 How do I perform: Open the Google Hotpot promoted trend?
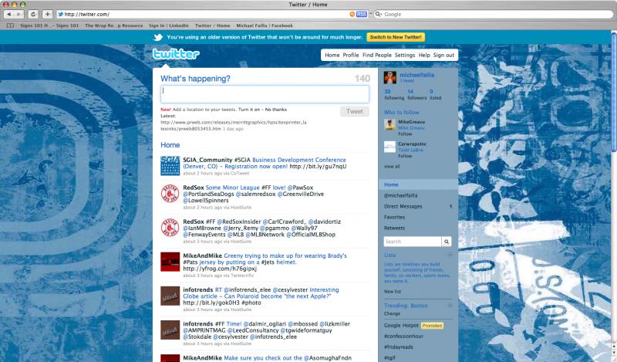[401, 326]
